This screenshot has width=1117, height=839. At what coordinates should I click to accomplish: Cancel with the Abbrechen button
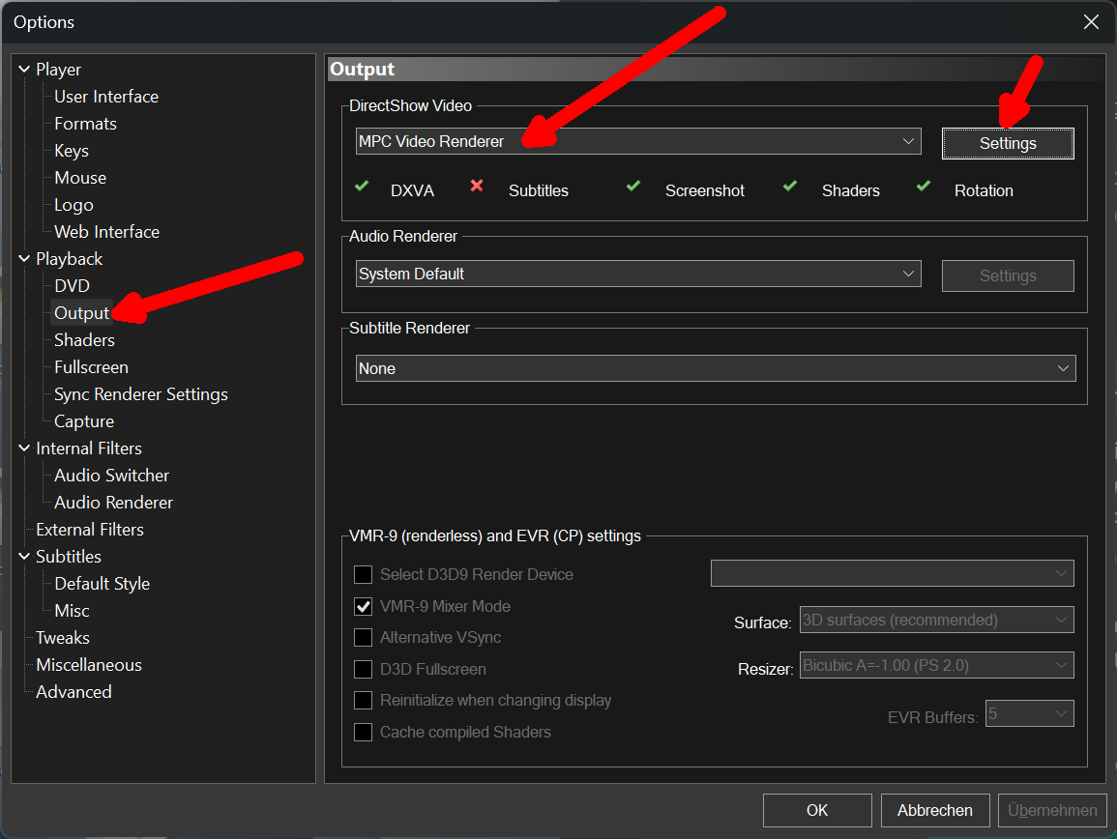(x=934, y=811)
